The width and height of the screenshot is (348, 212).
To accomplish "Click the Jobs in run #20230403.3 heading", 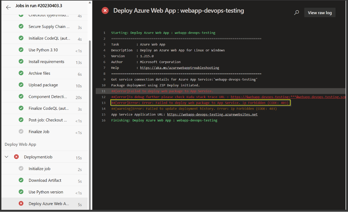I will coord(39,6).
